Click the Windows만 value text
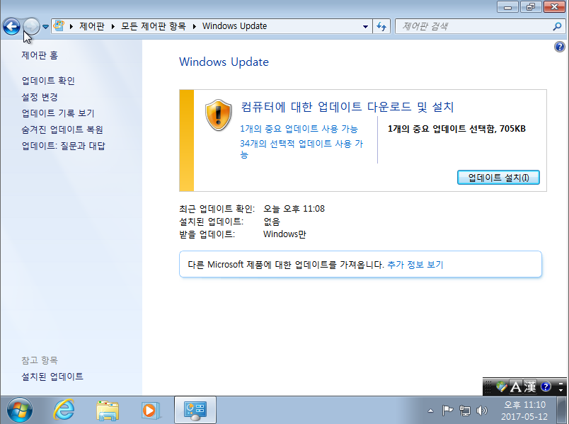569x424 pixels. [x=284, y=234]
